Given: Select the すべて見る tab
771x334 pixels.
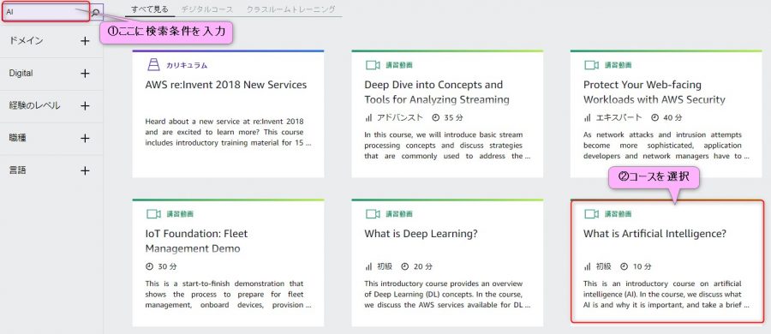Looking at the screenshot, I should 149,9.
